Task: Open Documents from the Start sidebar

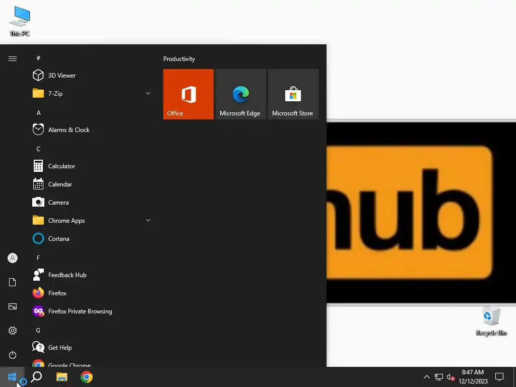Action: point(13,282)
